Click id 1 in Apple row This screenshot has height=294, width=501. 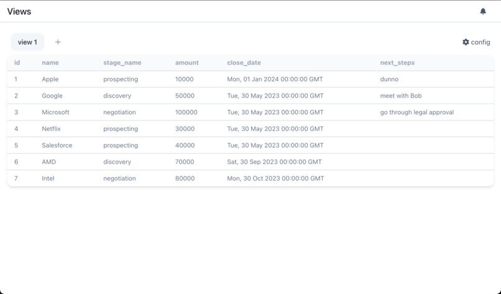(16, 79)
